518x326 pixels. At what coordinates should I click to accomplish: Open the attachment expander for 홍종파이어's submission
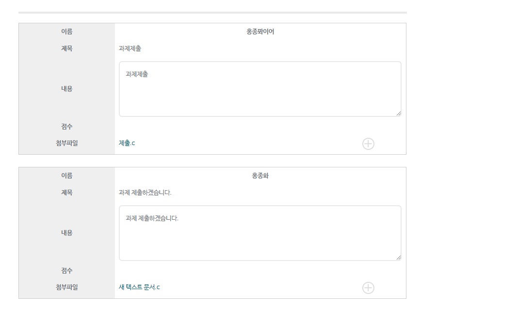click(x=368, y=144)
